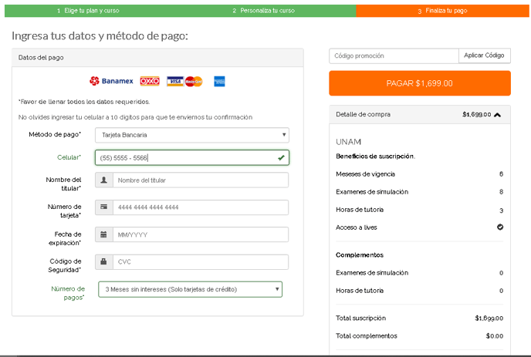Click the Beneficios de suscripción heading
531x357 pixels.
[x=376, y=156]
